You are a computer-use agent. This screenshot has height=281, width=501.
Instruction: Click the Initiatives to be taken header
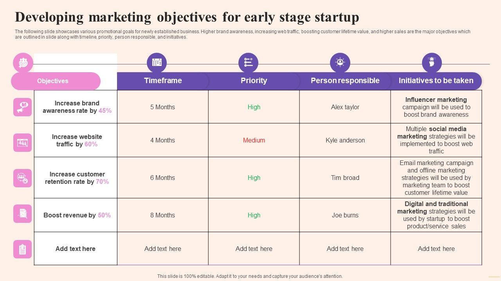[436, 81]
